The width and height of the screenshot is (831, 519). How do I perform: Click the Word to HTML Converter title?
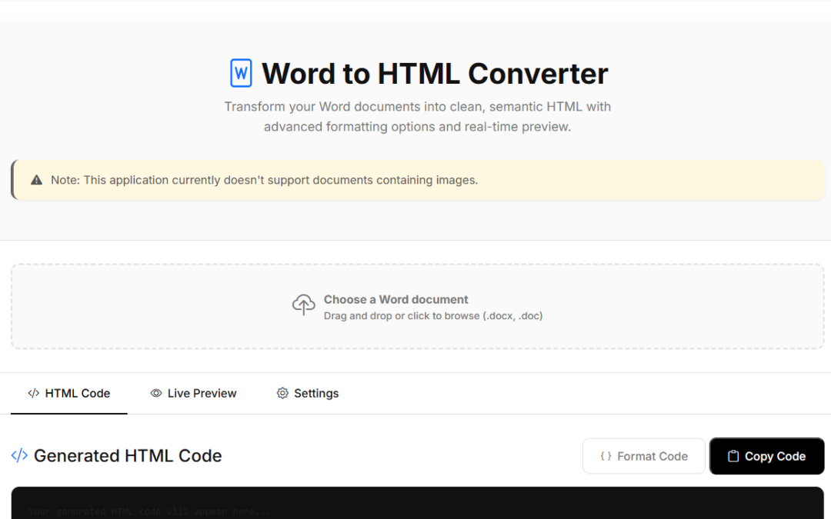click(435, 73)
